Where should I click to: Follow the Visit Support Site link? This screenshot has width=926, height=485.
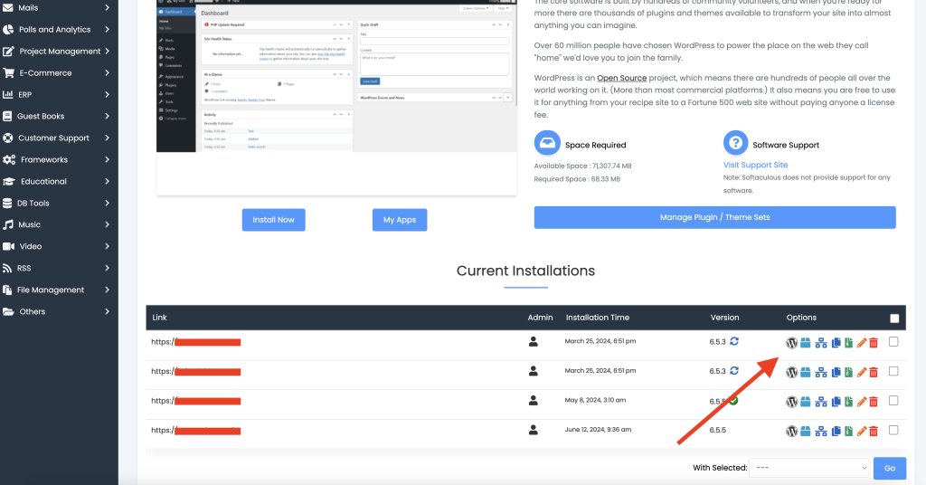pyautogui.click(x=755, y=165)
